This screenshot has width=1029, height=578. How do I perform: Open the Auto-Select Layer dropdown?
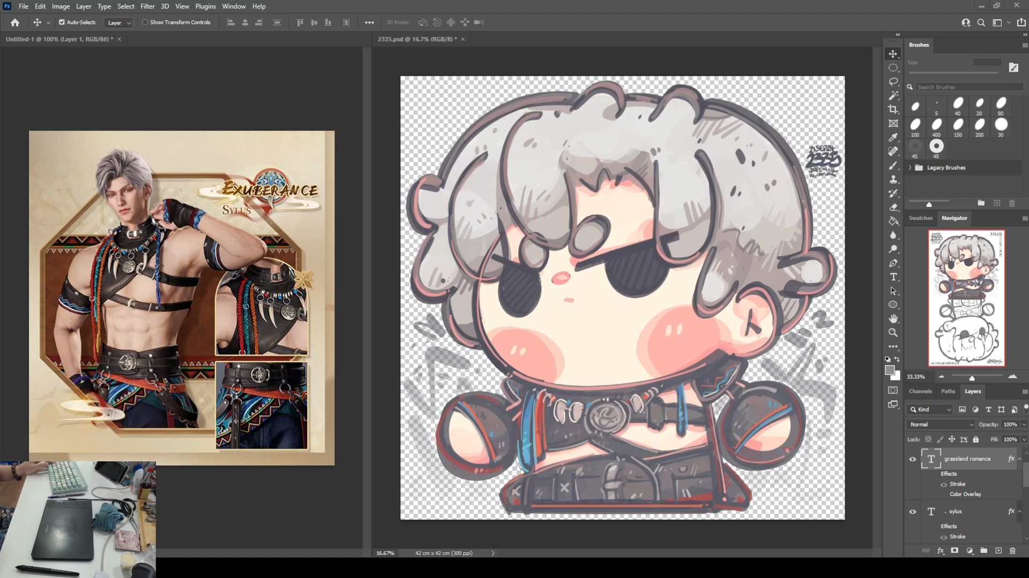(118, 22)
